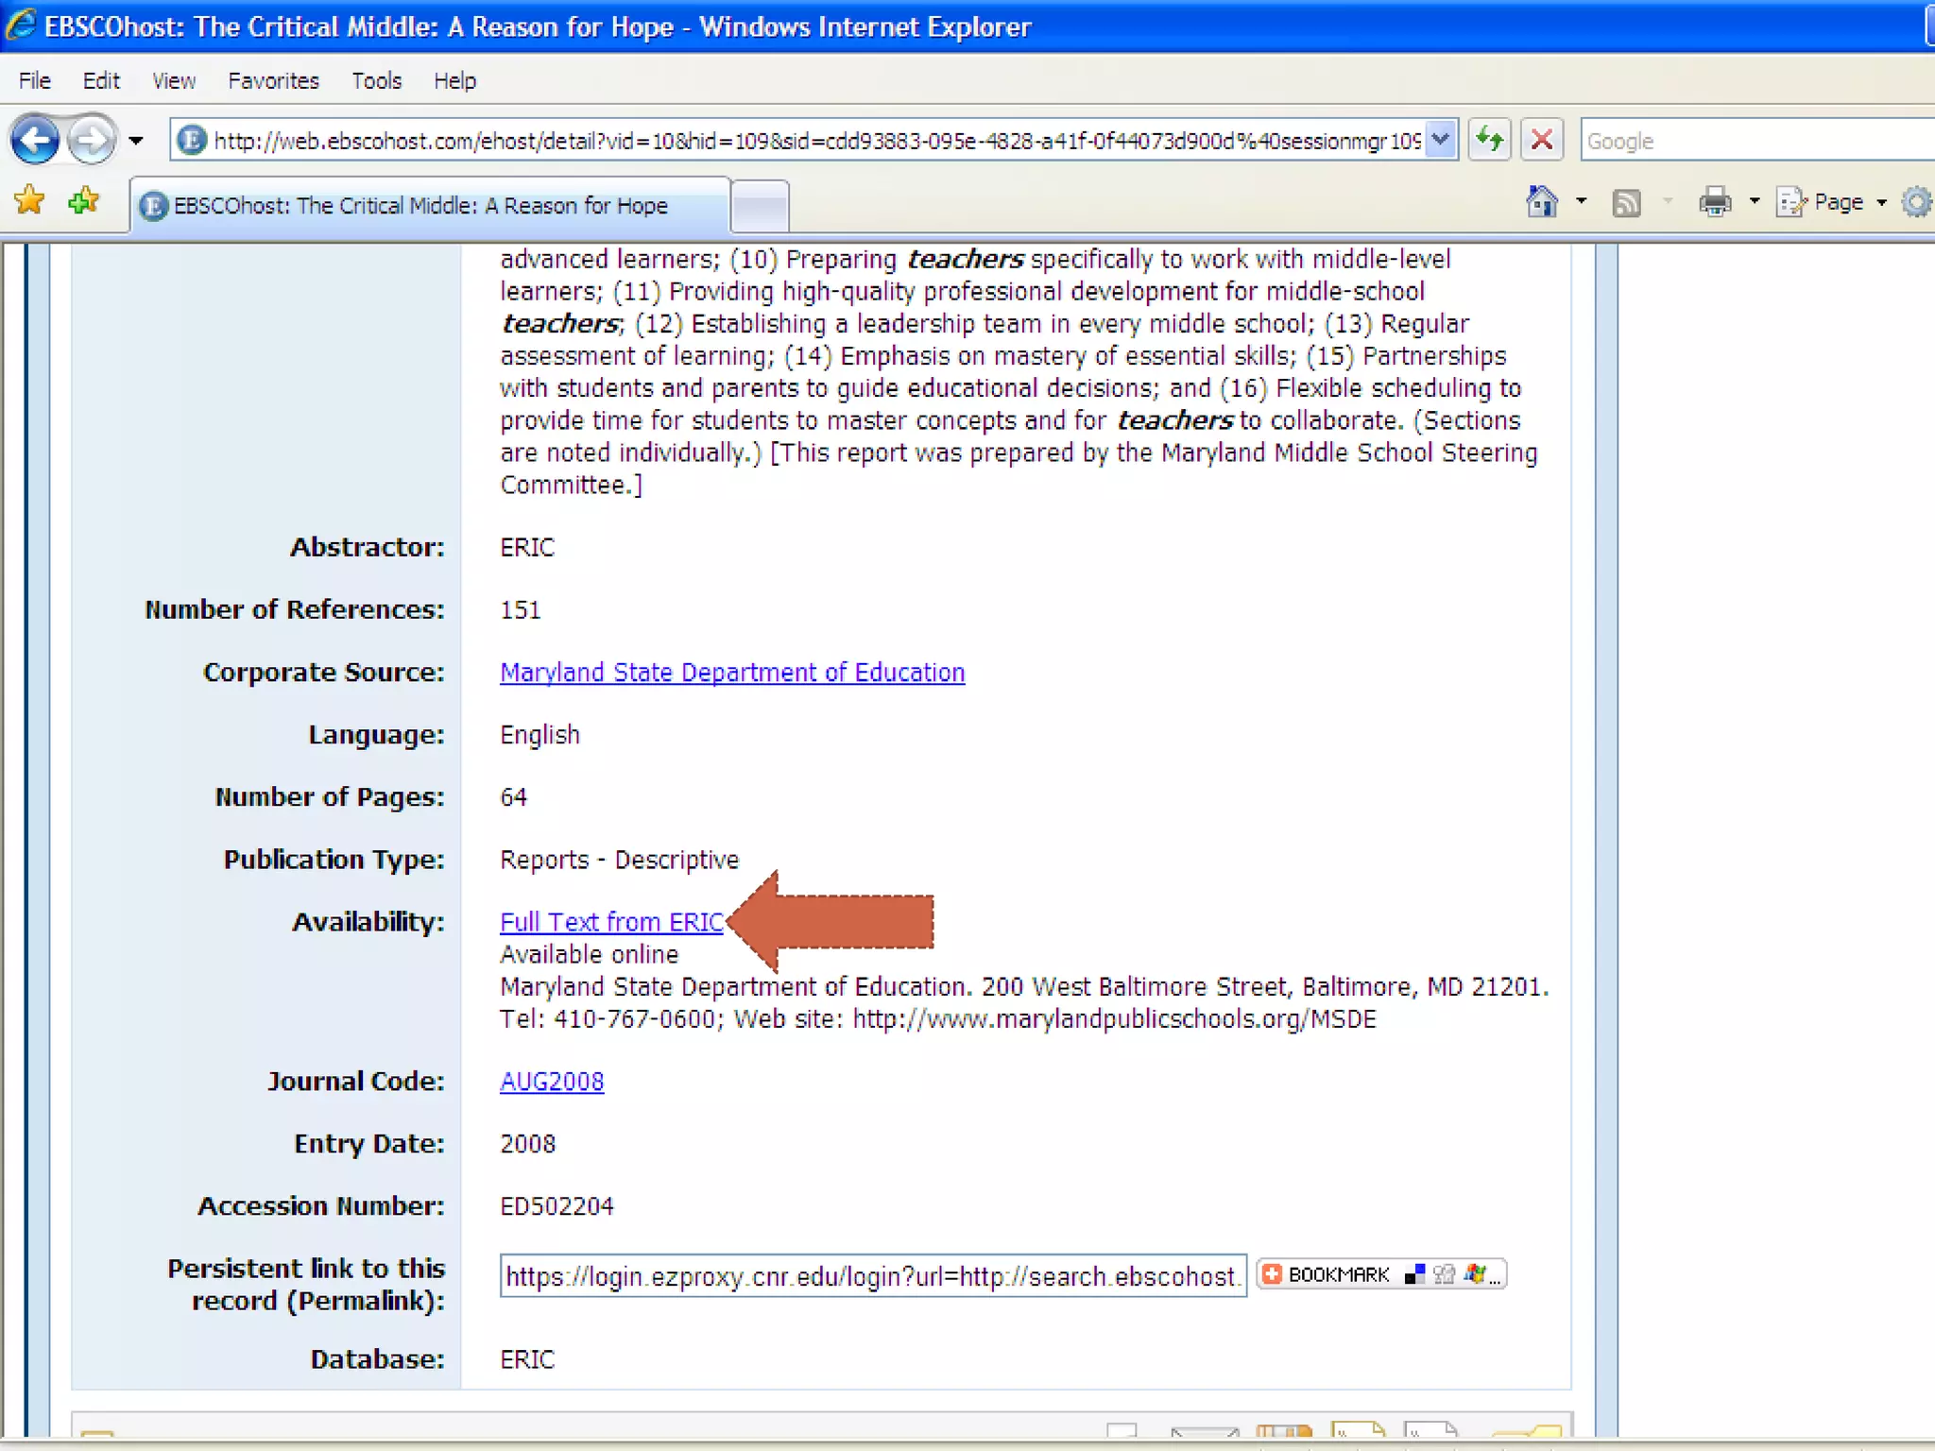
Task: Click the Home page icon
Action: (1541, 201)
